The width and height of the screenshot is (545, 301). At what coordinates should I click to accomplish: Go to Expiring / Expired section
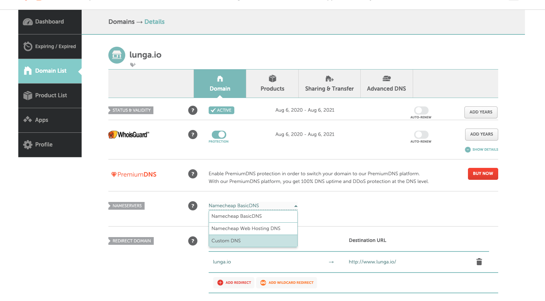coord(50,46)
